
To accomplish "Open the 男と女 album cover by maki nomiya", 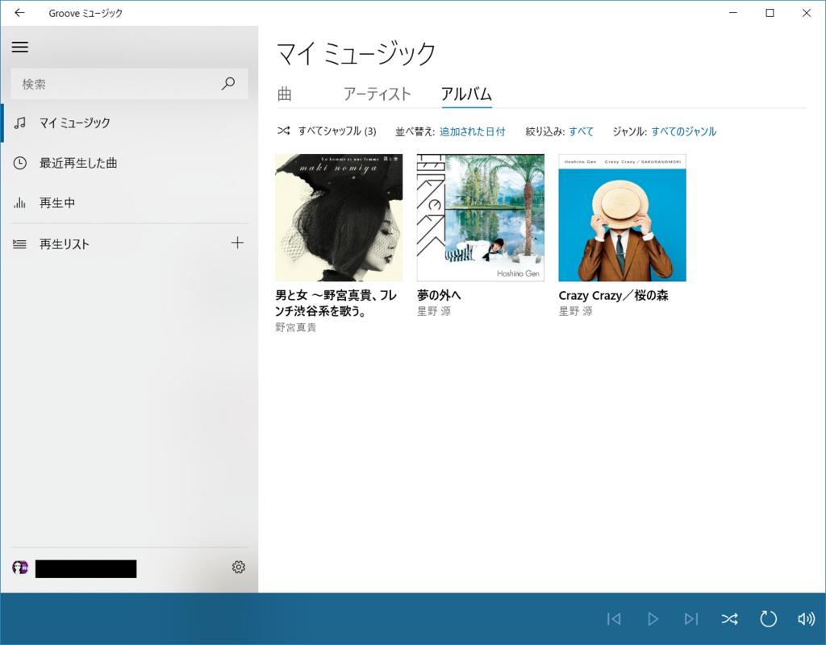I will pyautogui.click(x=339, y=218).
